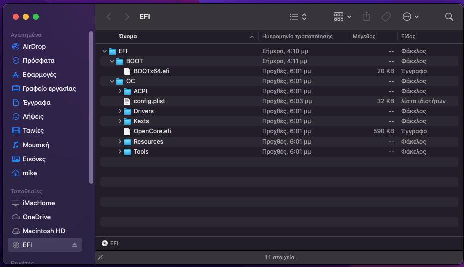Open the search magnifier

[x=449, y=17]
